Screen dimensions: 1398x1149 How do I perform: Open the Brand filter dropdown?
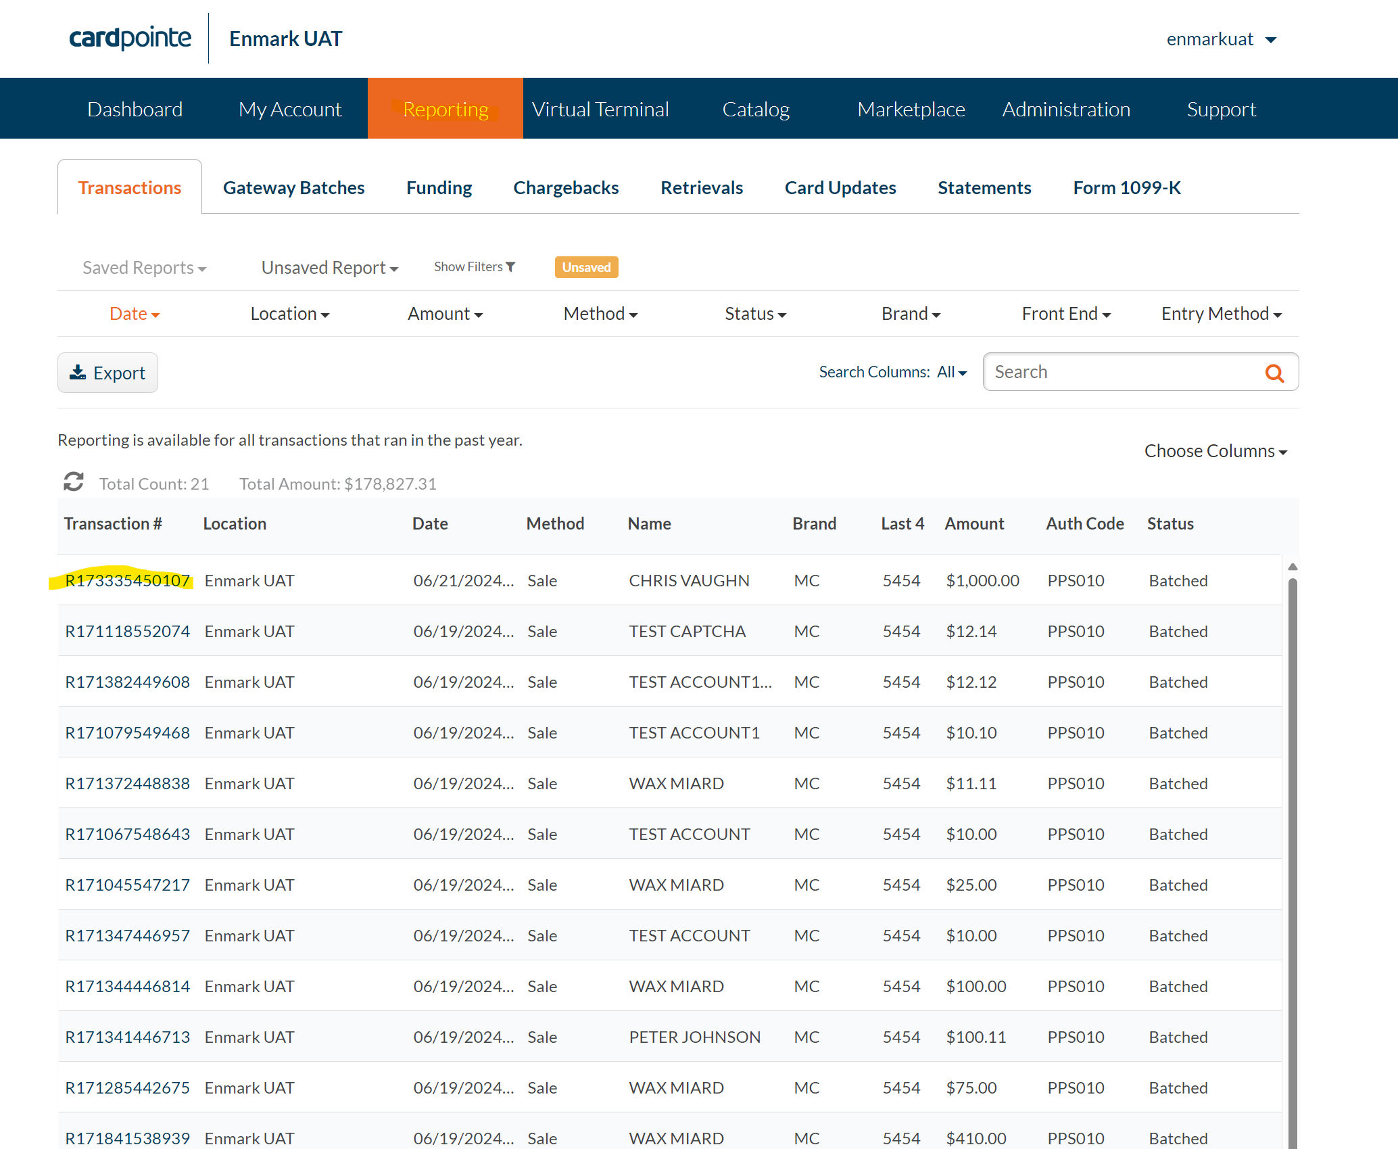[x=911, y=314]
